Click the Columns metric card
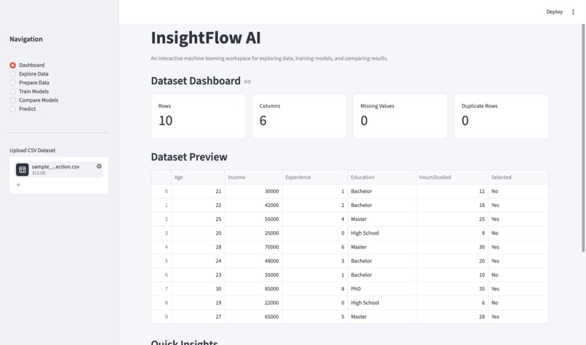The height and width of the screenshot is (345, 586). point(300,116)
